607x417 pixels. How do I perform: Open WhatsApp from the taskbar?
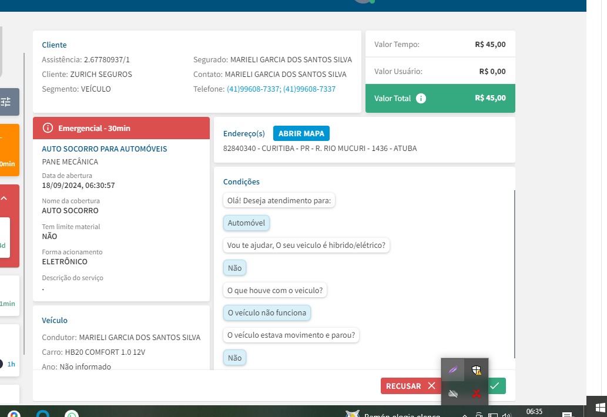72,414
